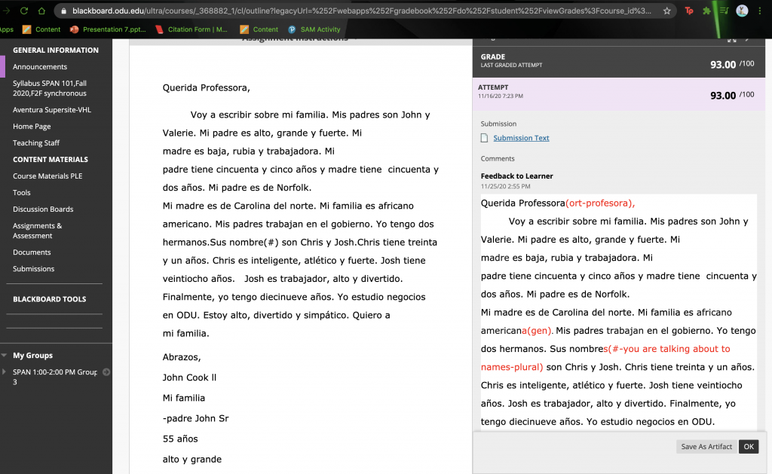Open Tools in the course menu
The height and width of the screenshot is (474, 772).
pyautogui.click(x=22, y=193)
